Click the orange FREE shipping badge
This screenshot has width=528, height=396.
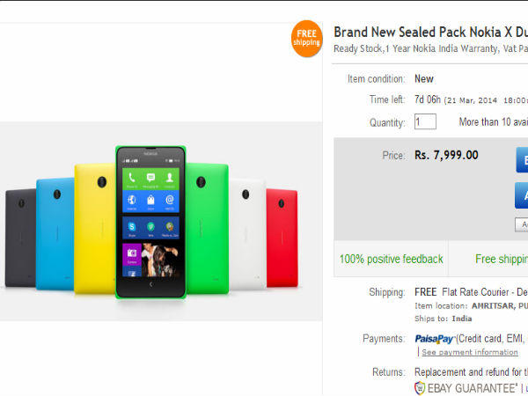click(x=306, y=39)
